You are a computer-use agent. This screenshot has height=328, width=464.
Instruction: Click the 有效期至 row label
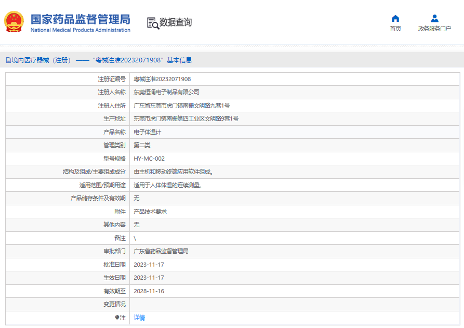tap(114, 291)
